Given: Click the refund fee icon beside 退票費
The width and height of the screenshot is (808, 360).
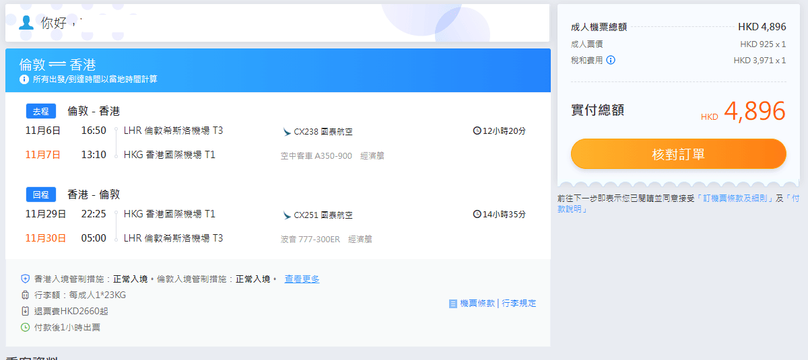Looking at the screenshot, I should [26, 311].
